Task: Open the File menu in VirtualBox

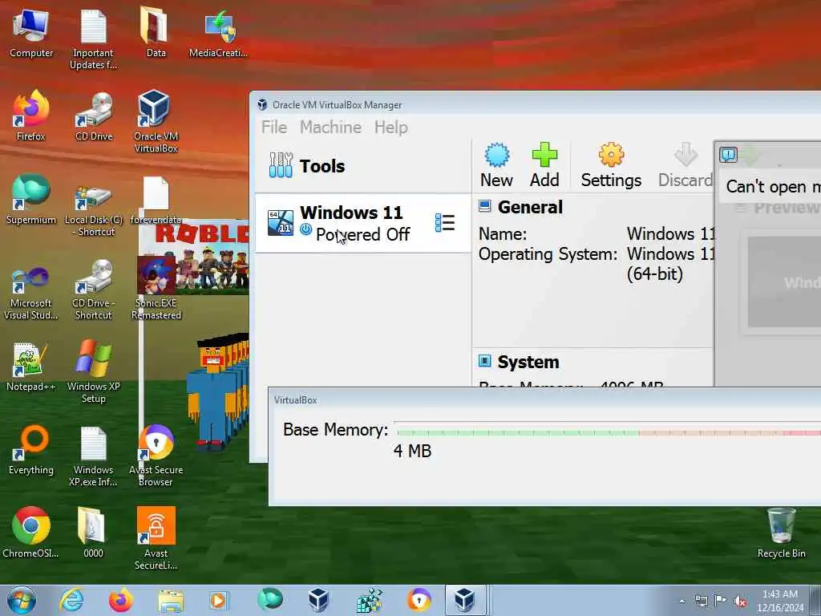Action: click(274, 128)
